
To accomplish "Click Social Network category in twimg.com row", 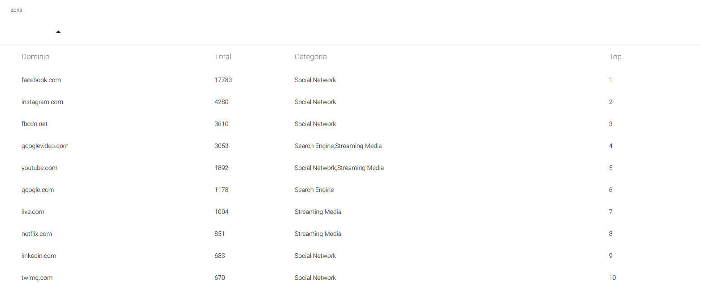I will pos(315,278).
